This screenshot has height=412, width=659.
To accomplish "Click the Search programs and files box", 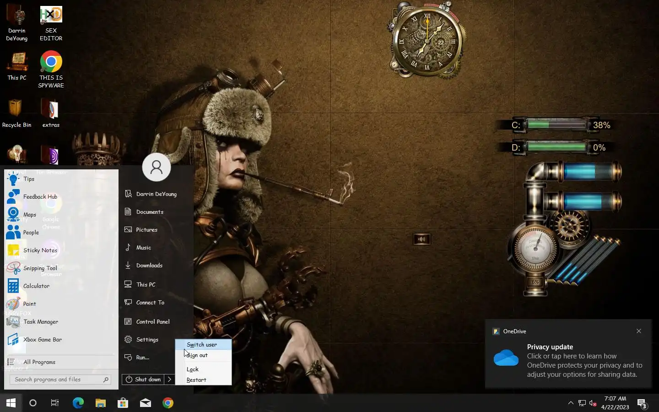I will click(x=60, y=379).
